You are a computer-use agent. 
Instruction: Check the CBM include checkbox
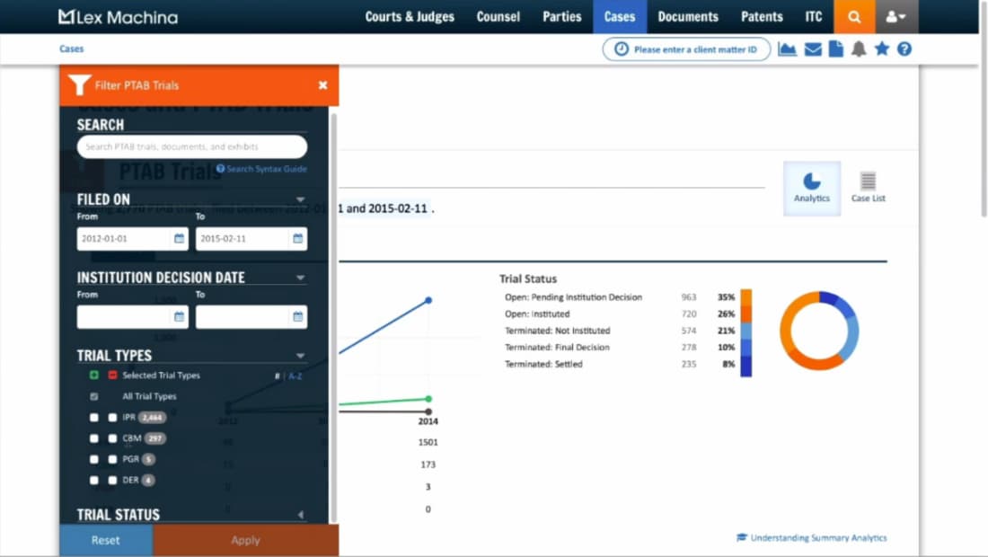click(94, 438)
